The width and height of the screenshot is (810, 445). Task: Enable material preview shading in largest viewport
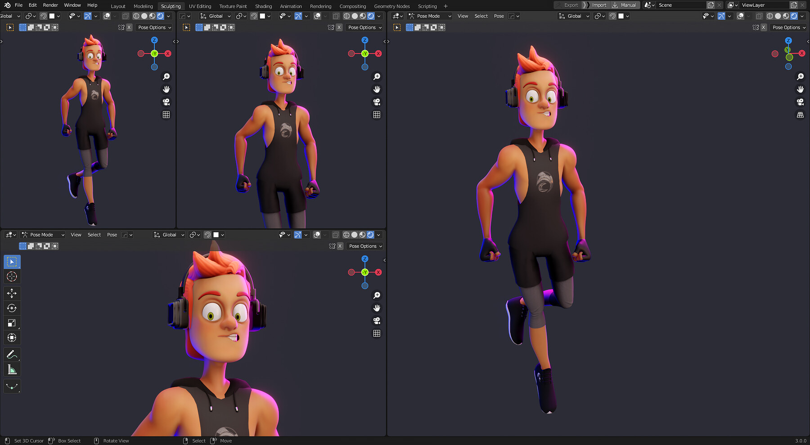[x=786, y=16]
